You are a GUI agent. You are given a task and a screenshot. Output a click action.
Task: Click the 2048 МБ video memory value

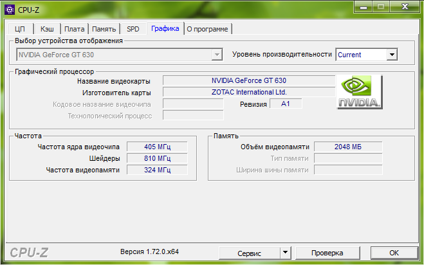coord(348,147)
